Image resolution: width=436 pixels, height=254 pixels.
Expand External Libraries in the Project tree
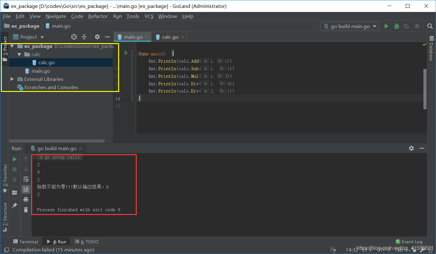(x=12, y=79)
